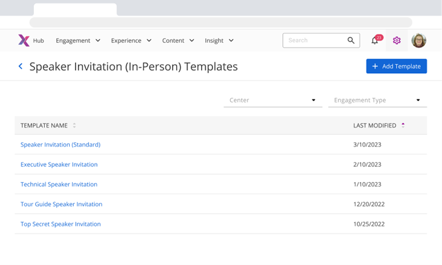Open the Center filter dropdown
Screen dimensions: 442x265
point(273,100)
